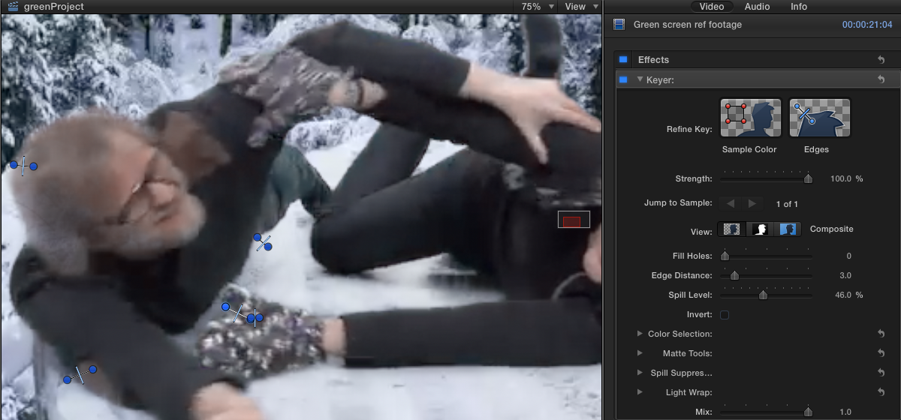Click the Sample Color refine key icon
901x420 pixels.
coord(750,118)
